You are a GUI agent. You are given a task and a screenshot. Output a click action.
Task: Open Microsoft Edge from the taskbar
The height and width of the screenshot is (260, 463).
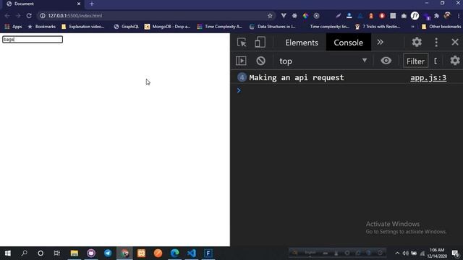(x=175, y=253)
